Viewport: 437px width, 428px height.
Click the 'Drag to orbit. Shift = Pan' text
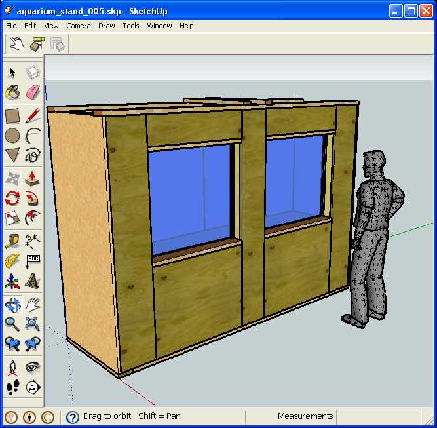pyautogui.click(x=132, y=416)
